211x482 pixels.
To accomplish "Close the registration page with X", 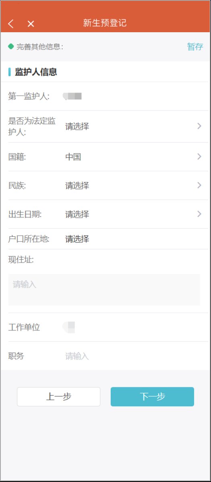I will (31, 24).
